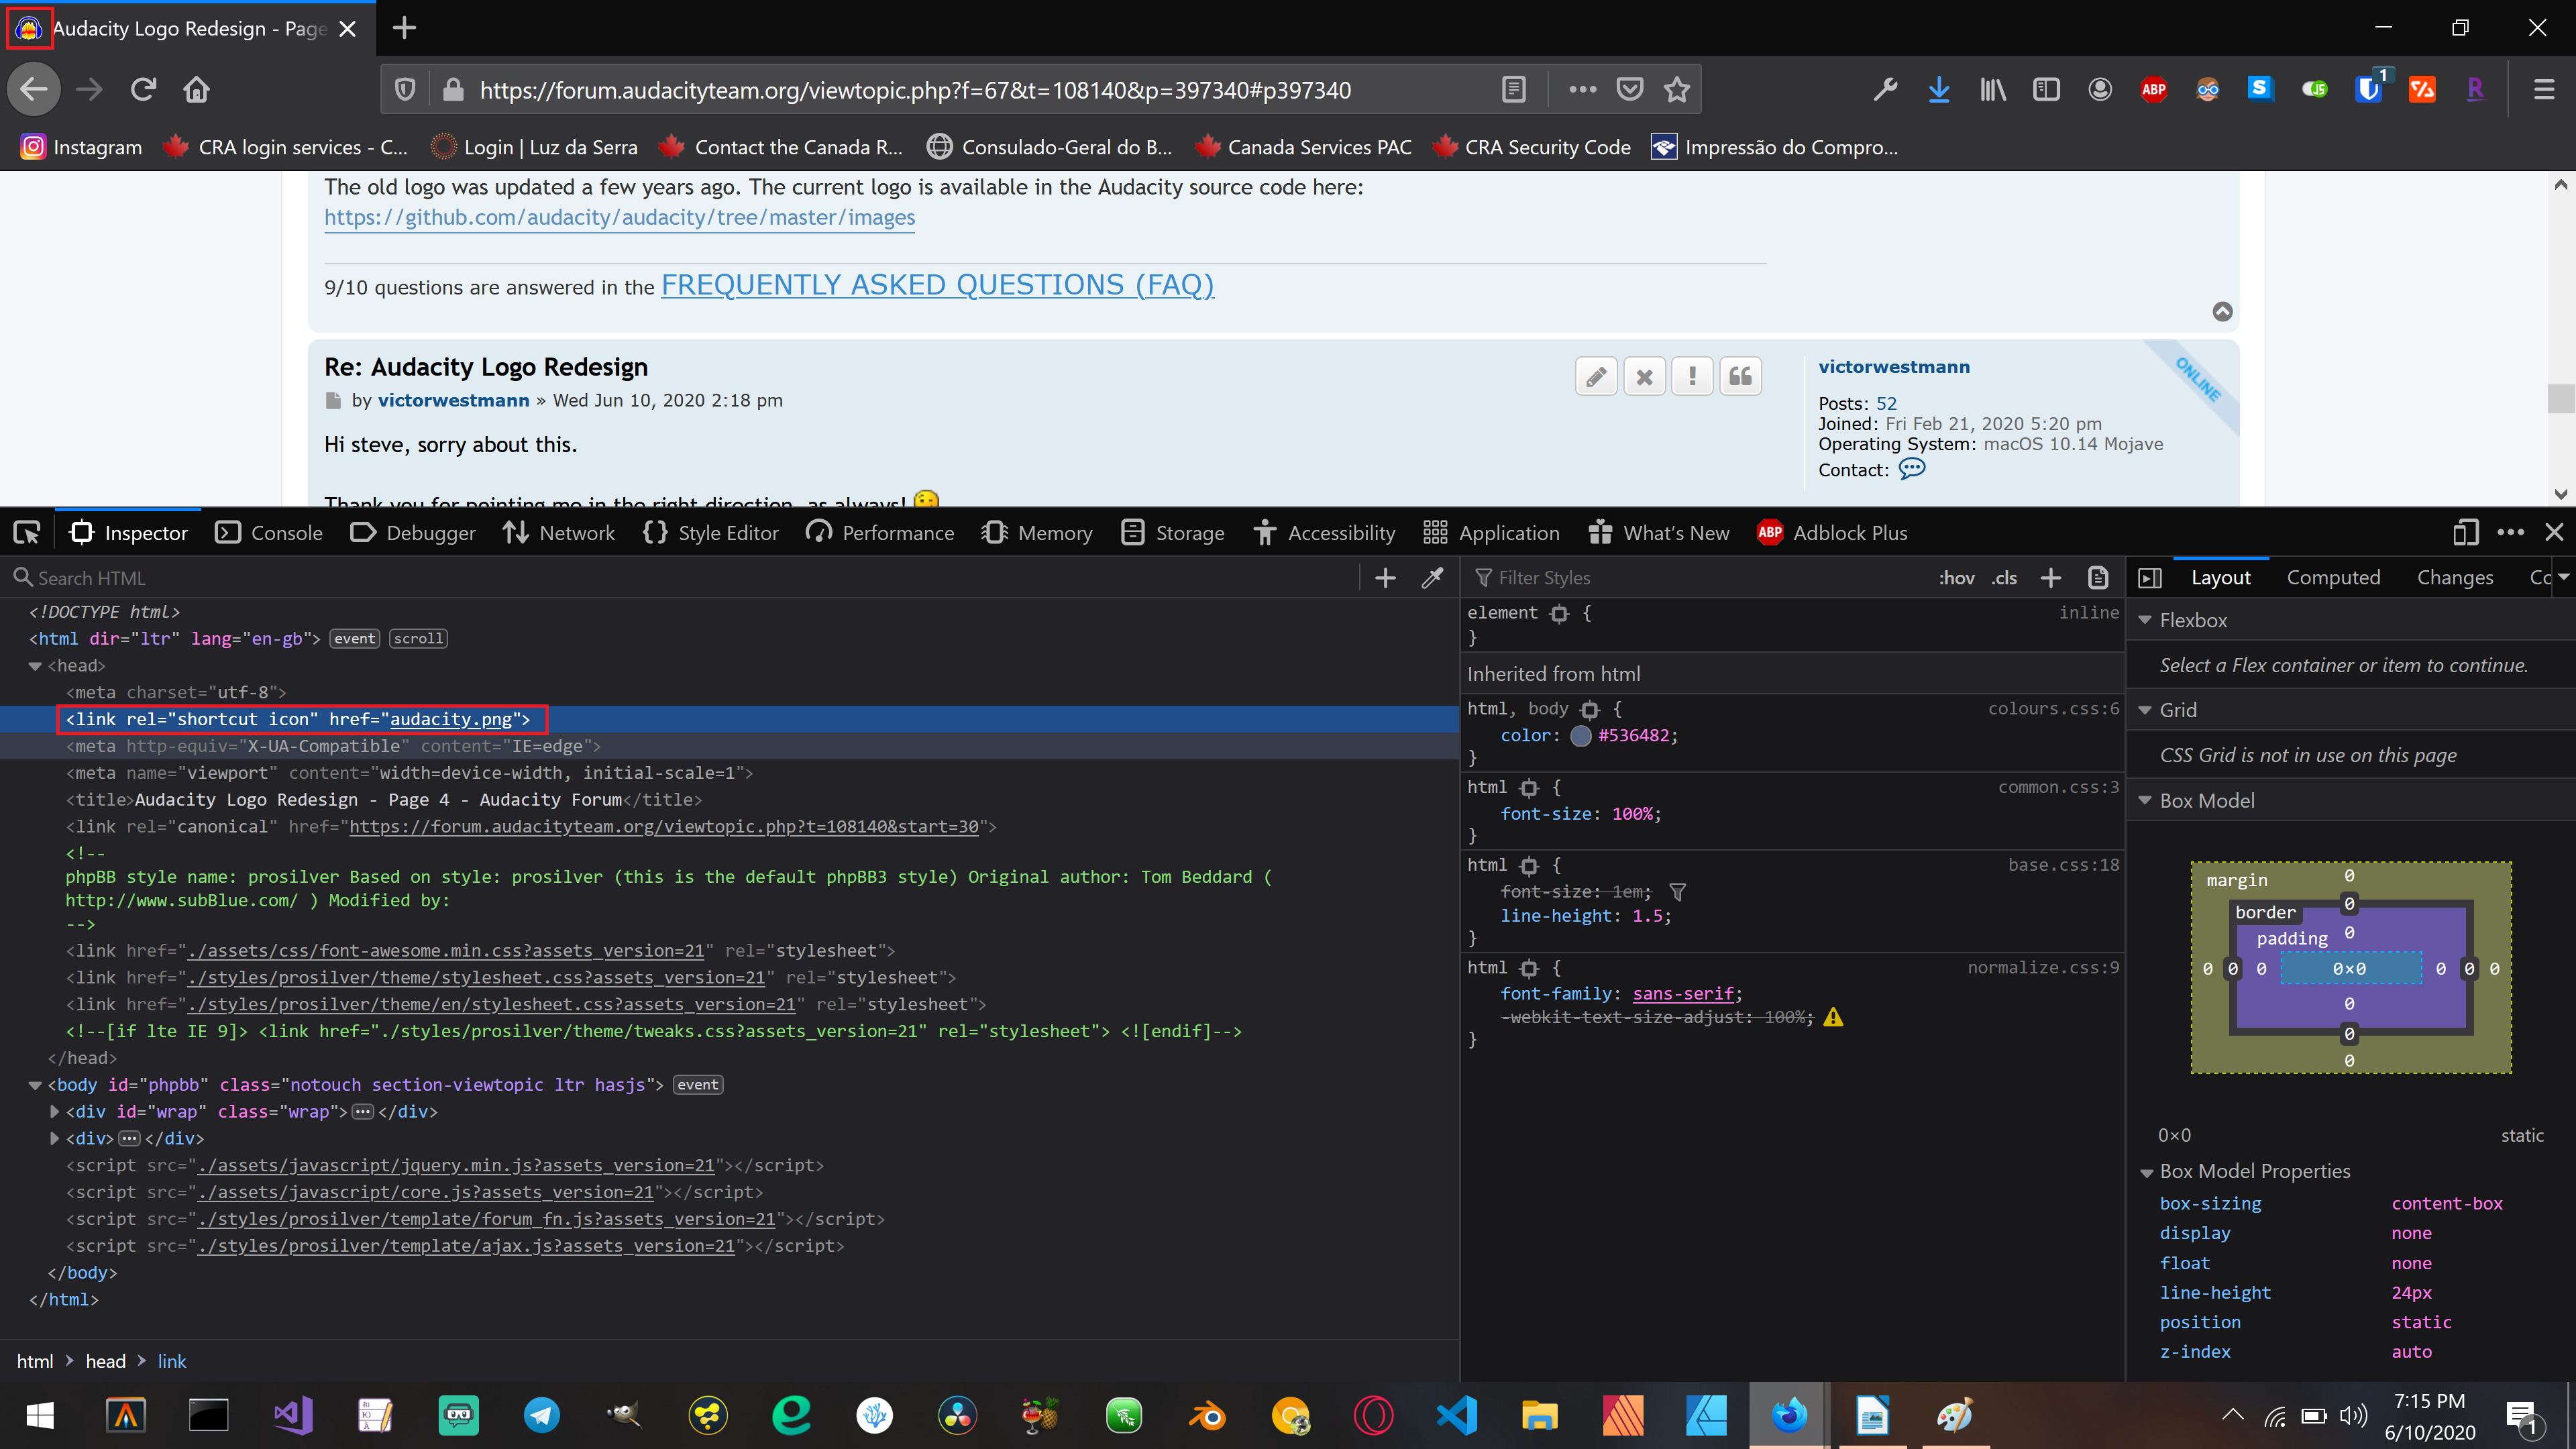Image resolution: width=2576 pixels, height=1449 pixels.
Task: Open the downloads arrow in toolbar
Action: (x=1939, y=90)
